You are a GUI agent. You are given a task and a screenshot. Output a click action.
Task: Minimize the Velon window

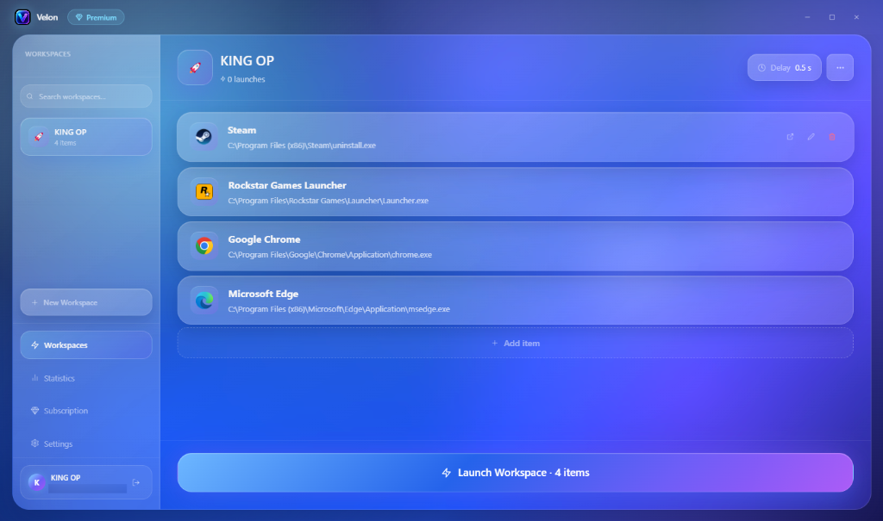(807, 17)
